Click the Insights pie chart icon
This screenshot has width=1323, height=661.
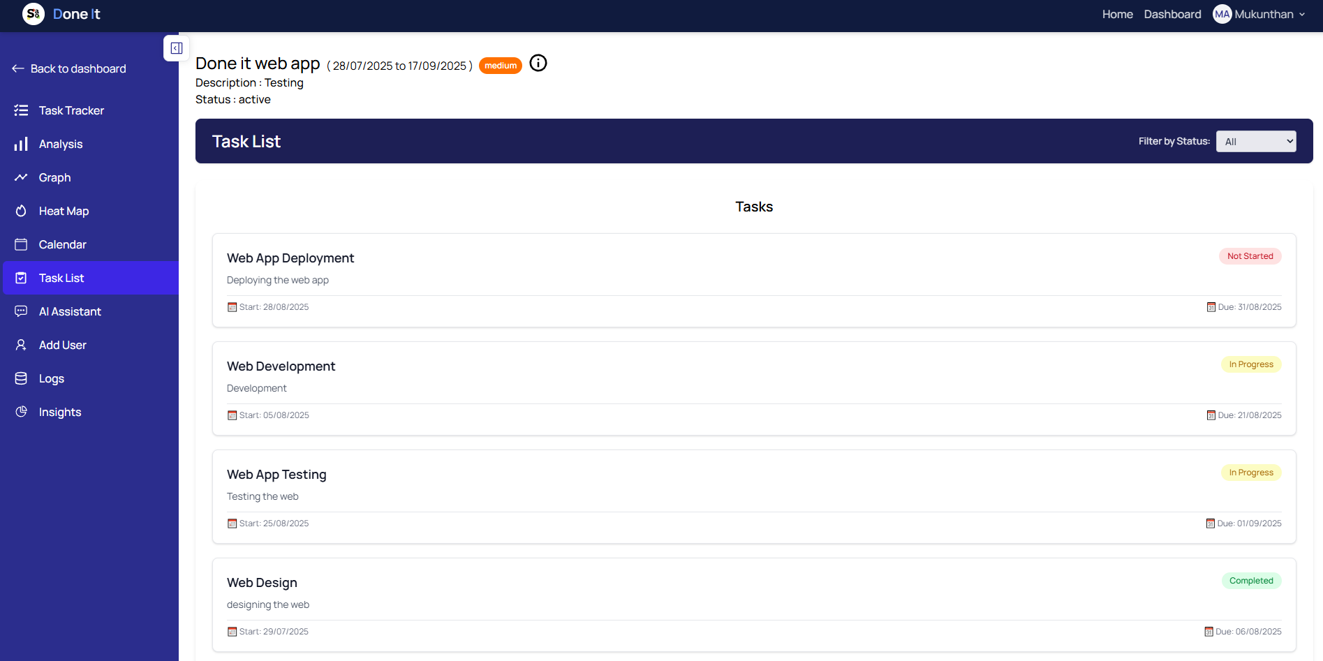point(21,412)
